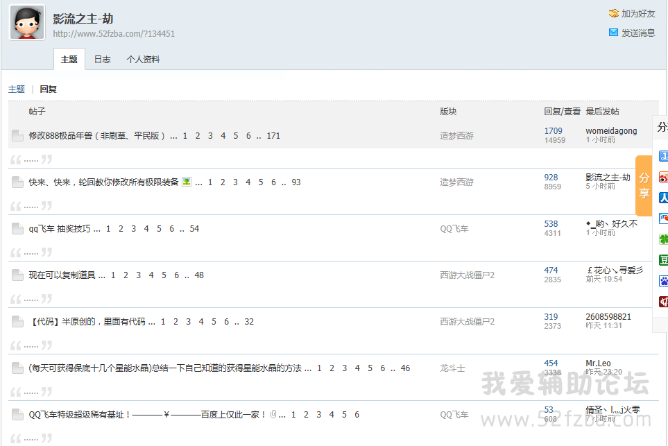Viewport: 668px width, 446px height.
Task: Open last poster womeidagong
Action: [x=611, y=131]
